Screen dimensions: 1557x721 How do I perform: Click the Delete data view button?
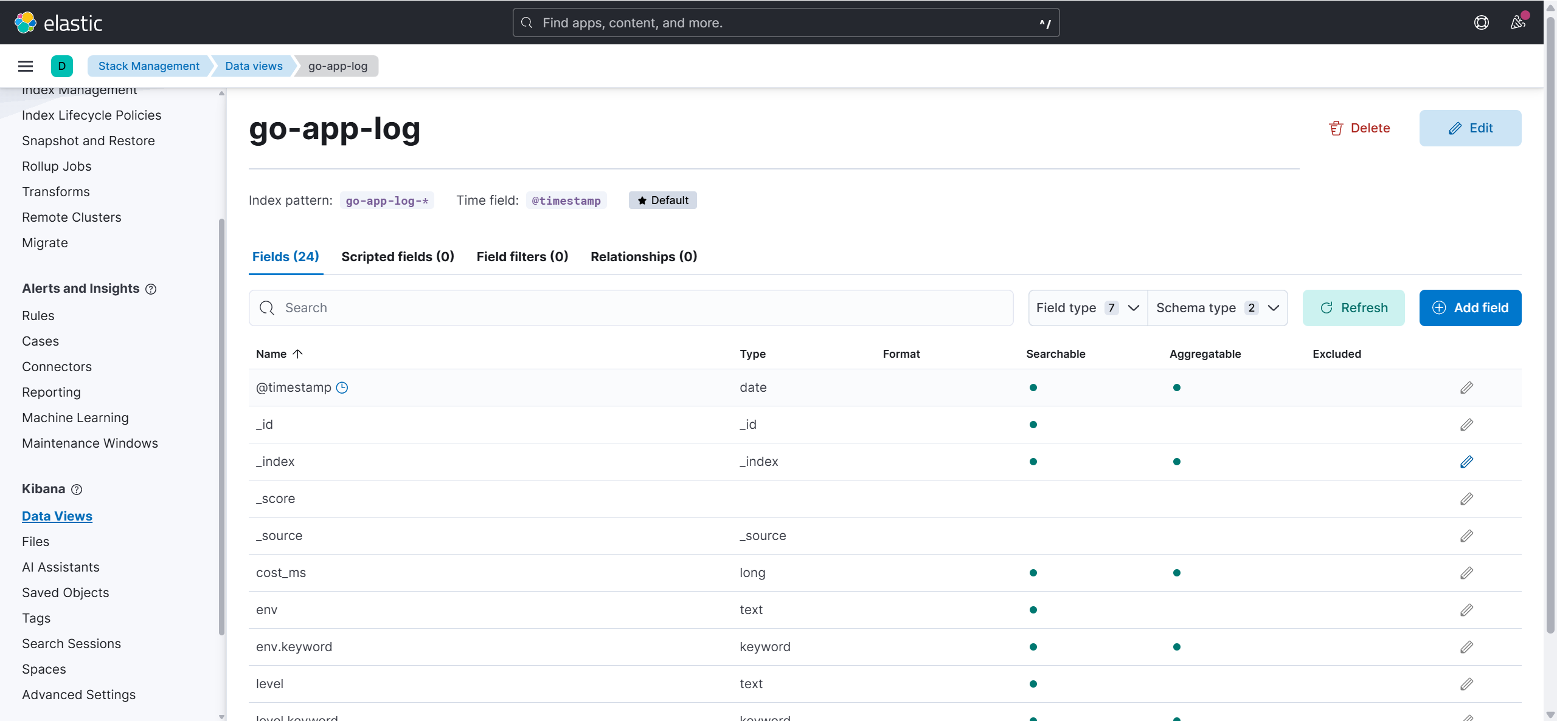[1359, 128]
